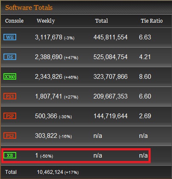Click X360 total 323,707,866
172x179 pixels.
[x=111, y=77]
